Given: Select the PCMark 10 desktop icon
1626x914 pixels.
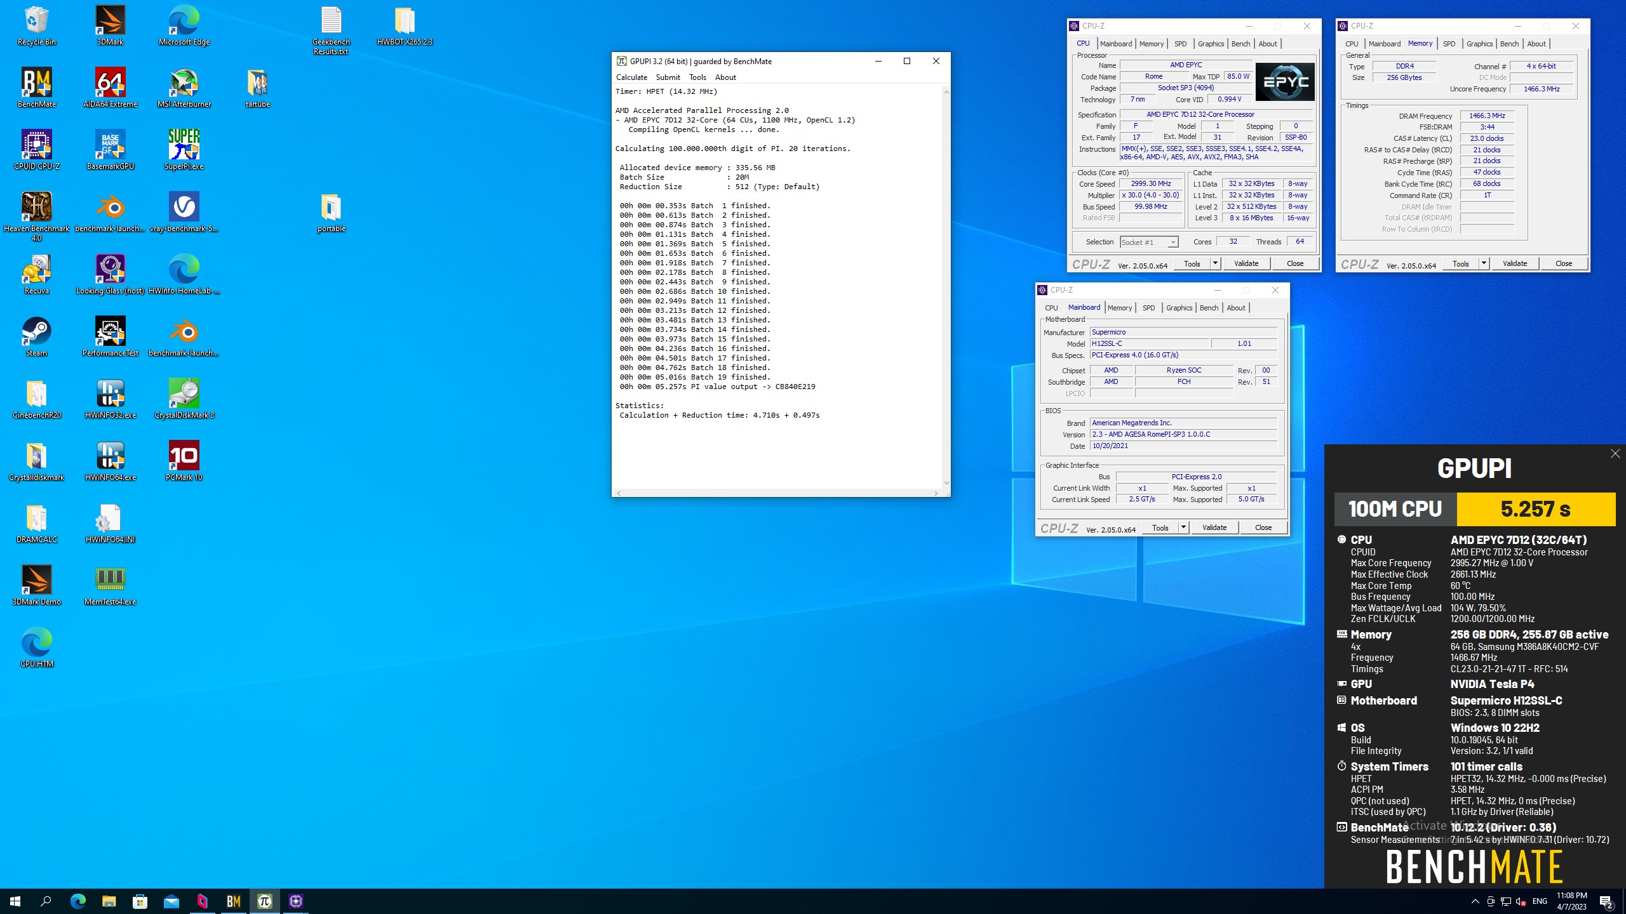Looking at the screenshot, I should (x=184, y=461).
